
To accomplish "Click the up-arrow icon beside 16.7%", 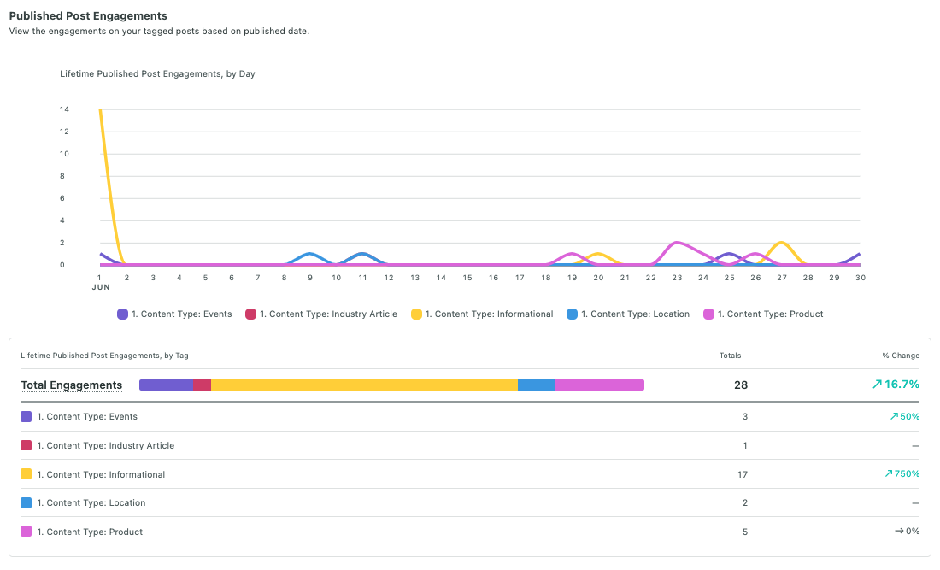I will [x=877, y=385].
